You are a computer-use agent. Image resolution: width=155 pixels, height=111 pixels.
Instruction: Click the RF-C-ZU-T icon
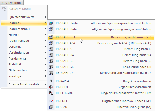tap(51, 107)
